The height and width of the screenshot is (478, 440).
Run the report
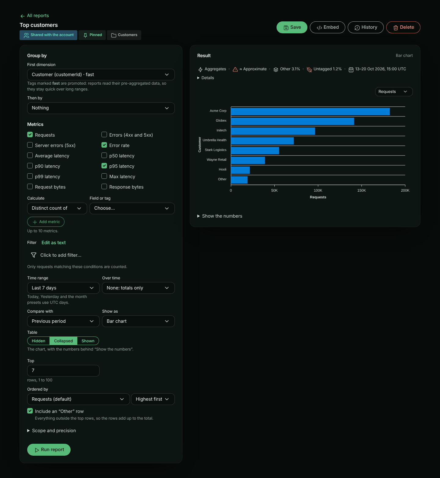(49, 450)
